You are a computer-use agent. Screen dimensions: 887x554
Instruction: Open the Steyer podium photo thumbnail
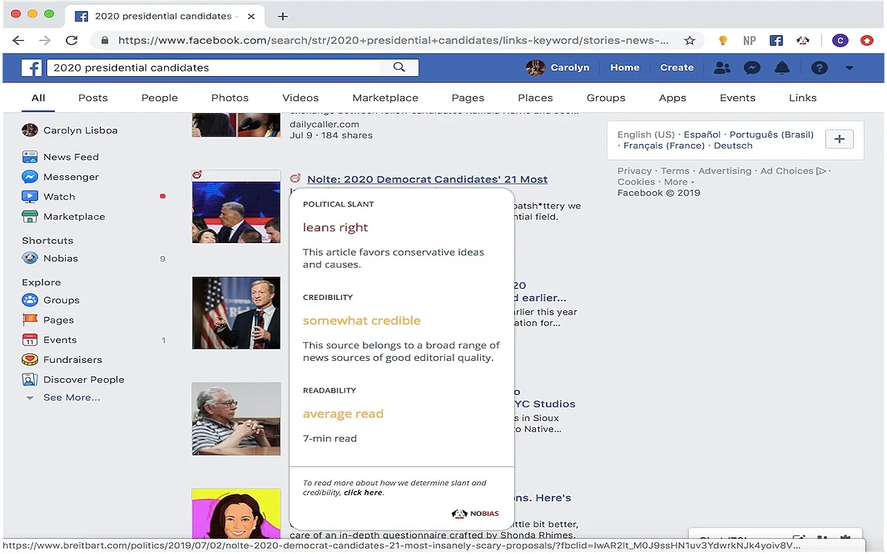tap(236, 313)
